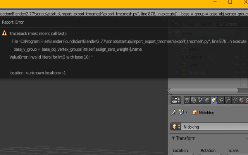Switch to the Modifiers wrench tab

click(228, 100)
